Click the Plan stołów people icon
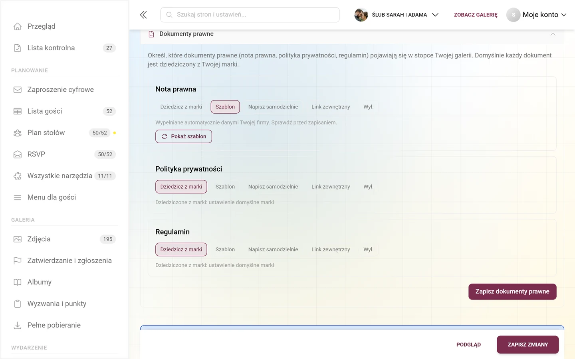The height and width of the screenshot is (359, 575). pyautogui.click(x=18, y=133)
